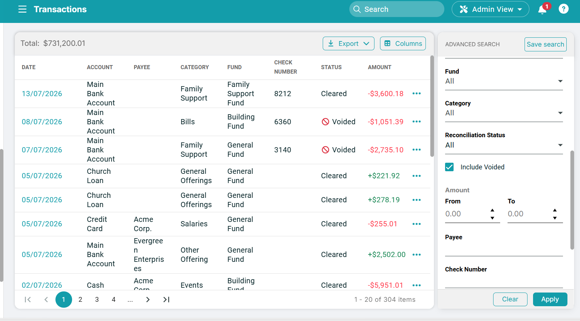Switch to page 3 of results
Screen dimensions: 580x321
(x=97, y=300)
